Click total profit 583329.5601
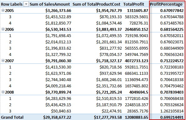This screenshot has height=120, width=186. (x=137, y=17)
